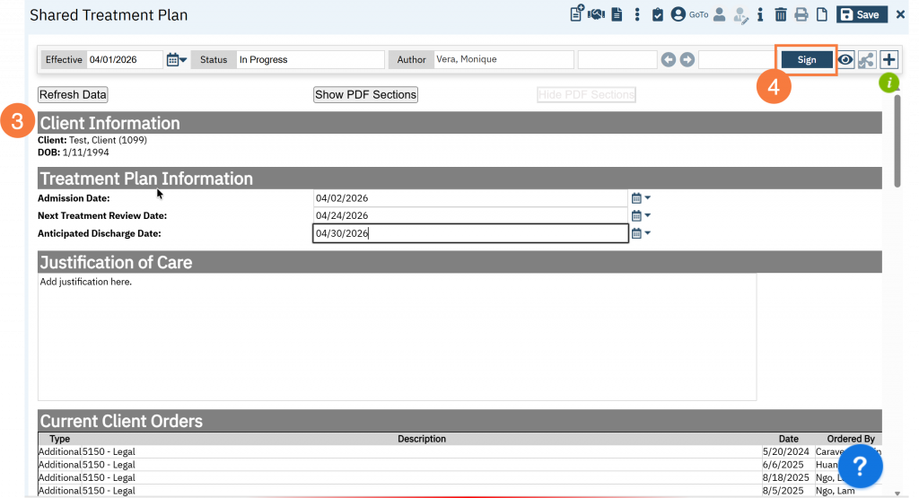This screenshot has height=498, width=919.
Task: Click the blank new document icon
Action: (x=821, y=14)
